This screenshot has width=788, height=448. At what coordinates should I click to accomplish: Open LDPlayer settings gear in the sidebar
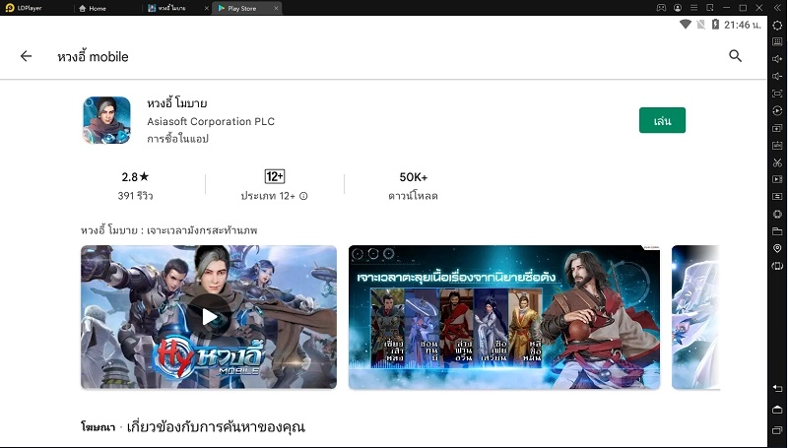point(777,26)
